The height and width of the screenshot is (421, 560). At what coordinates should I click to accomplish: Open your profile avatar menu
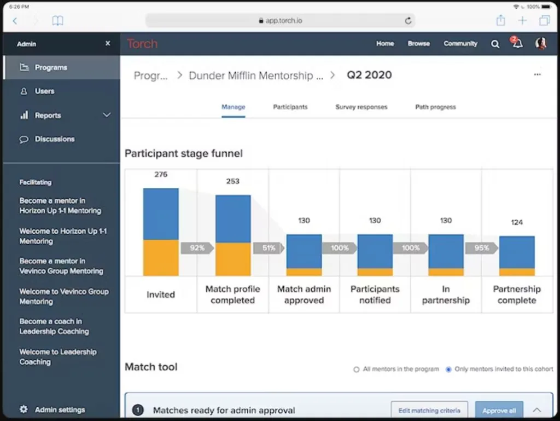(540, 43)
